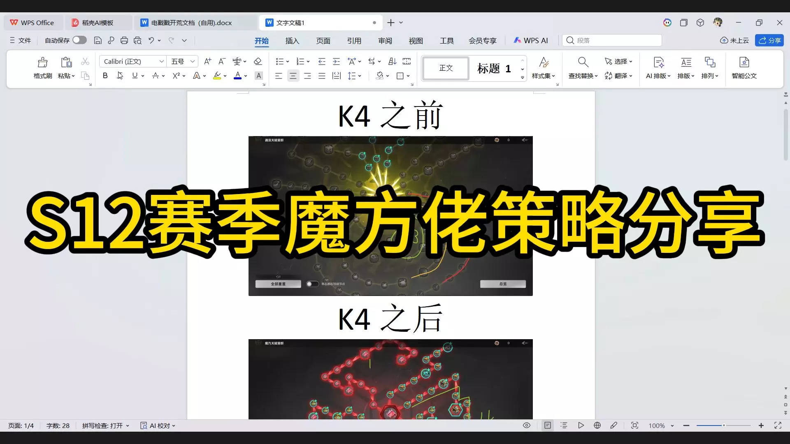
Task: Click the eraser clear formatting icon
Action: (x=258, y=62)
